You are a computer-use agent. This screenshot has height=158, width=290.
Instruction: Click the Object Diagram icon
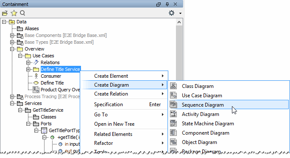click(173, 142)
